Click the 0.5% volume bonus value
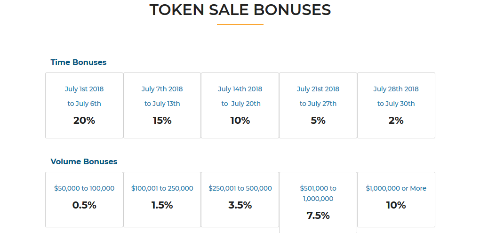480x233 pixels. tap(84, 205)
